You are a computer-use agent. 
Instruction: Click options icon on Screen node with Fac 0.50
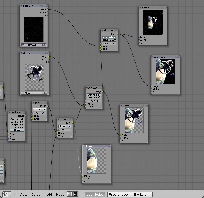point(71,119)
